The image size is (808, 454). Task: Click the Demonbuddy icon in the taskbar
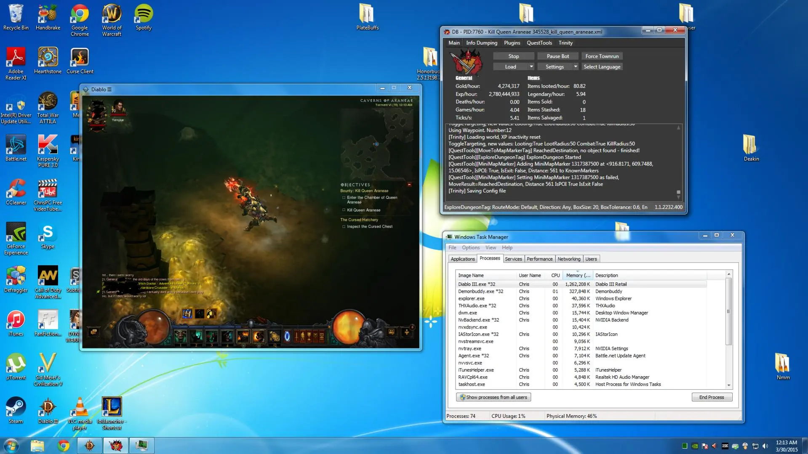[115, 445]
